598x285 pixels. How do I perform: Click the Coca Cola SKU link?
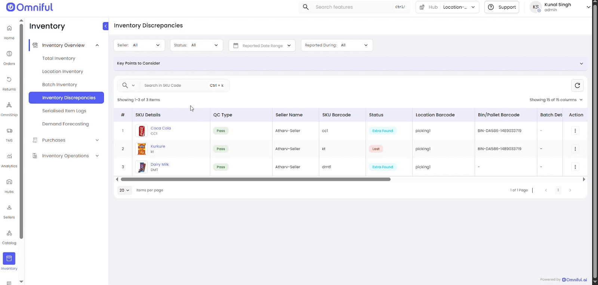click(160, 128)
